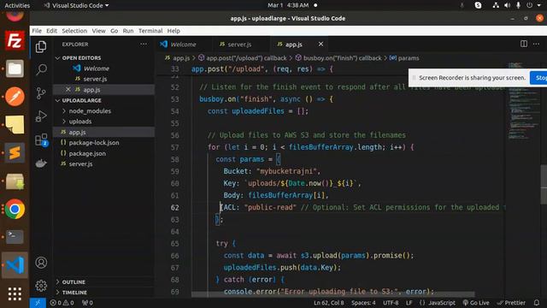Open the Manage gear icon
Image resolution: width=547 pixels, height=308 pixels.
click(x=41, y=286)
